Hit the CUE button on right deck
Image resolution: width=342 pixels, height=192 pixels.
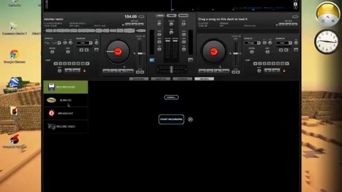click(x=202, y=71)
